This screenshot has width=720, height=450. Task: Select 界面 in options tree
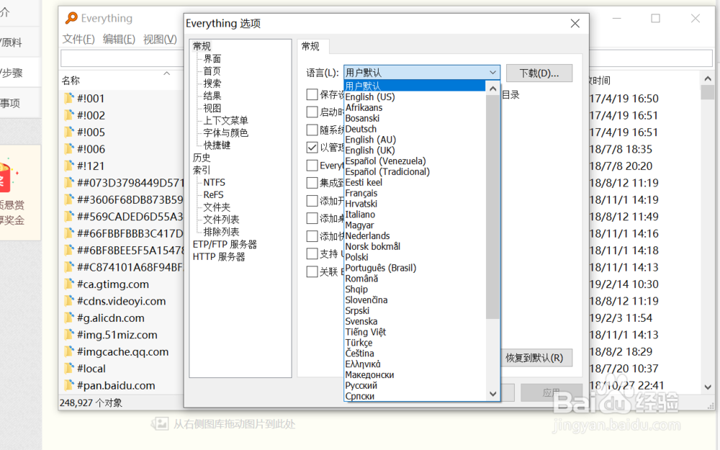[x=212, y=59]
